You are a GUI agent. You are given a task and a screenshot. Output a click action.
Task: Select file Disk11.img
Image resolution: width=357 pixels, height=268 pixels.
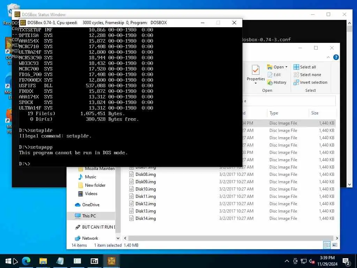click(145, 196)
